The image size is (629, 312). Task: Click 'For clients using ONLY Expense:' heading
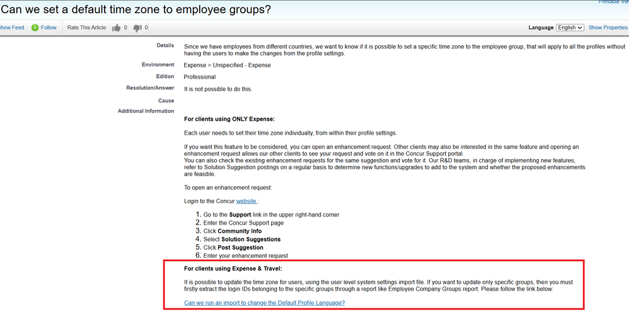coord(229,119)
